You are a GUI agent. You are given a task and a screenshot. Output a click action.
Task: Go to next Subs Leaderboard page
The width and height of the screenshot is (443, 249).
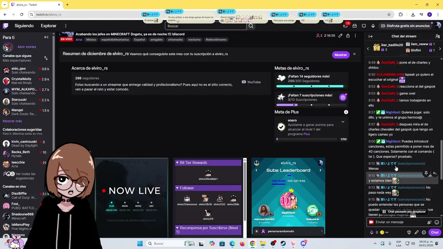point(320,170)
